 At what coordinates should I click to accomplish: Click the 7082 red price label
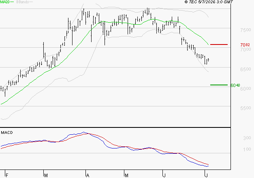[x=245, y=44]
